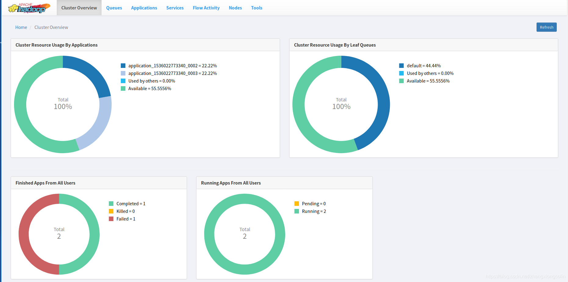Click legend text Failed = 1
Screen dimensions: 568x282
click(126, 219)
